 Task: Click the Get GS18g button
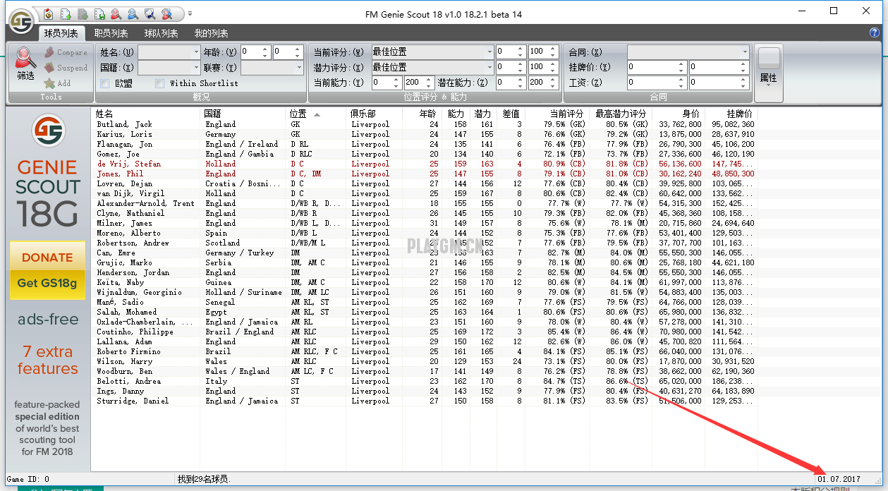[x=47, y=284]
